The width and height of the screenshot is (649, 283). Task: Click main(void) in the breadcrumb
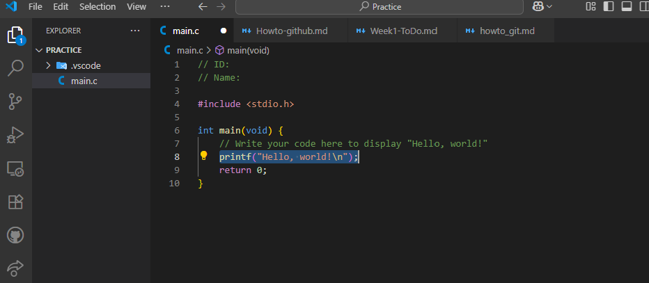248,50
